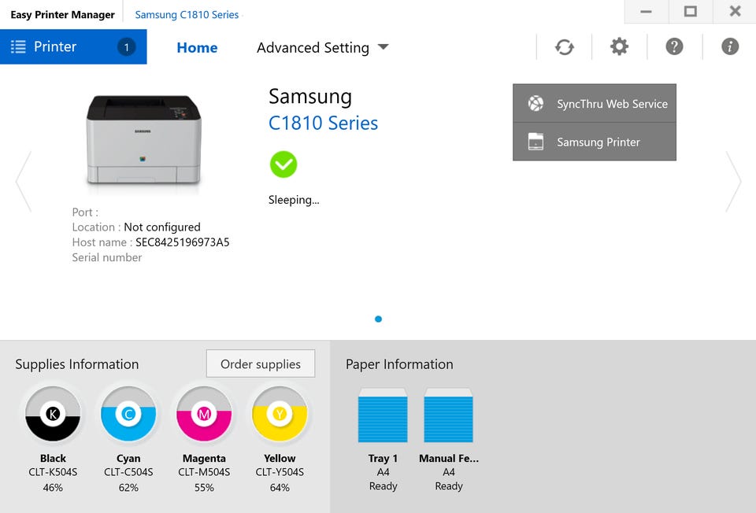
Task: Click the yellow toner level icon
Action: [280, 414]
